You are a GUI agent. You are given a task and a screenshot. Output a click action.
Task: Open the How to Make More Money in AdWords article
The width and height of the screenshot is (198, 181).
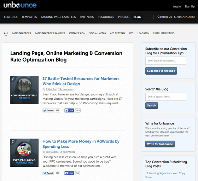(81, 144)
